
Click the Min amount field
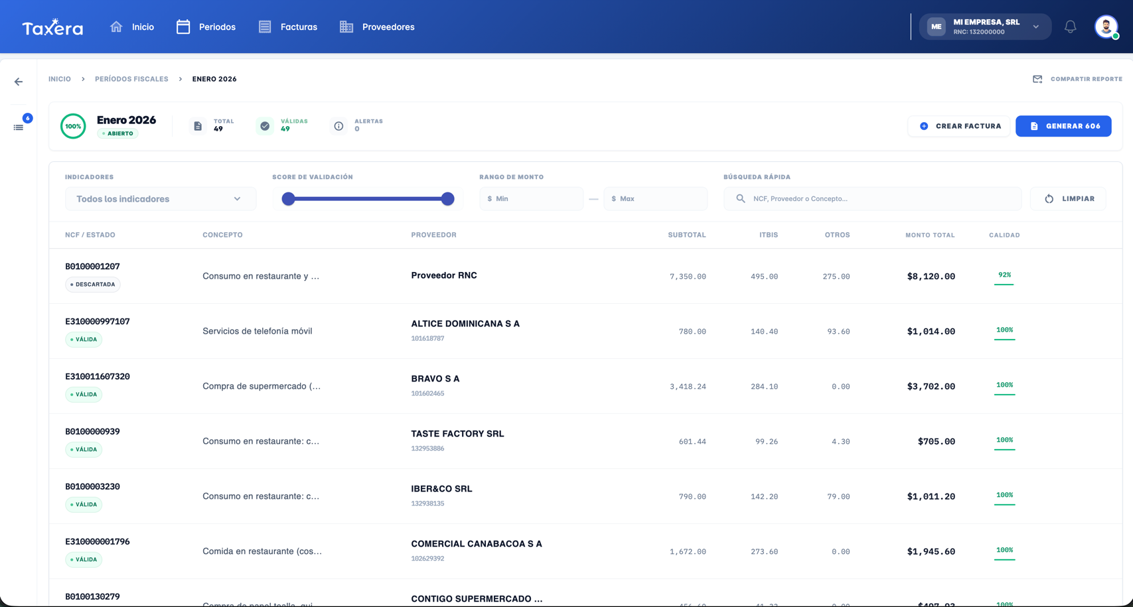click(x=532, y=198)
